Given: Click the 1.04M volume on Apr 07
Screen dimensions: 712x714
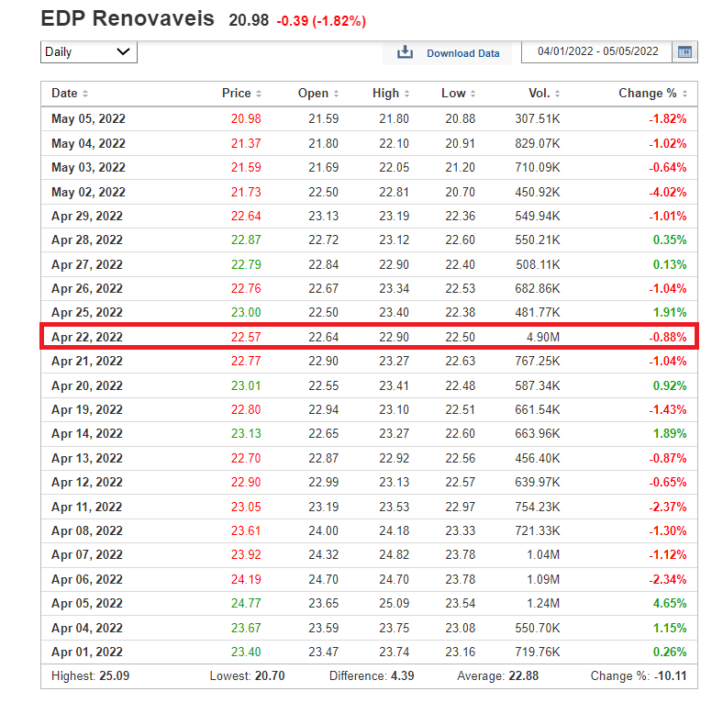Looking at the screenshot, I should coord(543,554).
